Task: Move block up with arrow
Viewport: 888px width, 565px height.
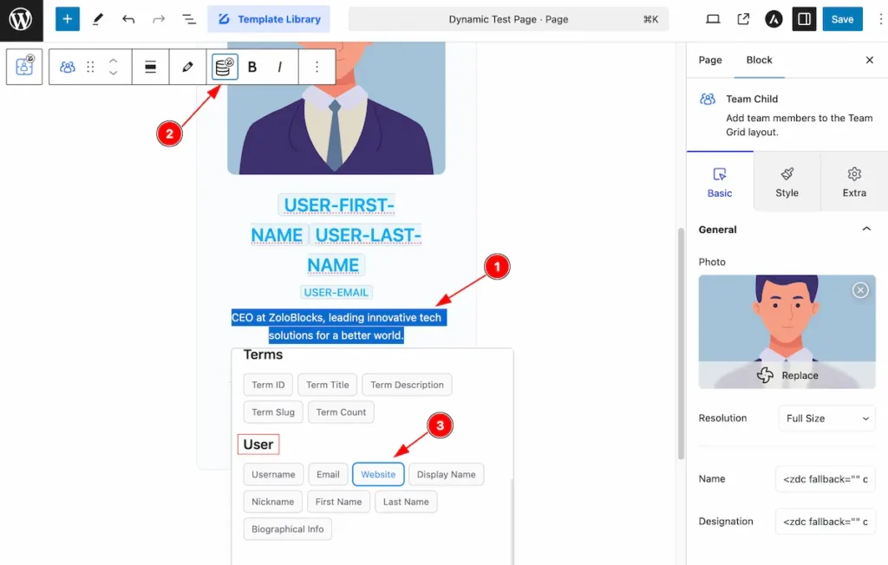Action: (x=114, y=60)
